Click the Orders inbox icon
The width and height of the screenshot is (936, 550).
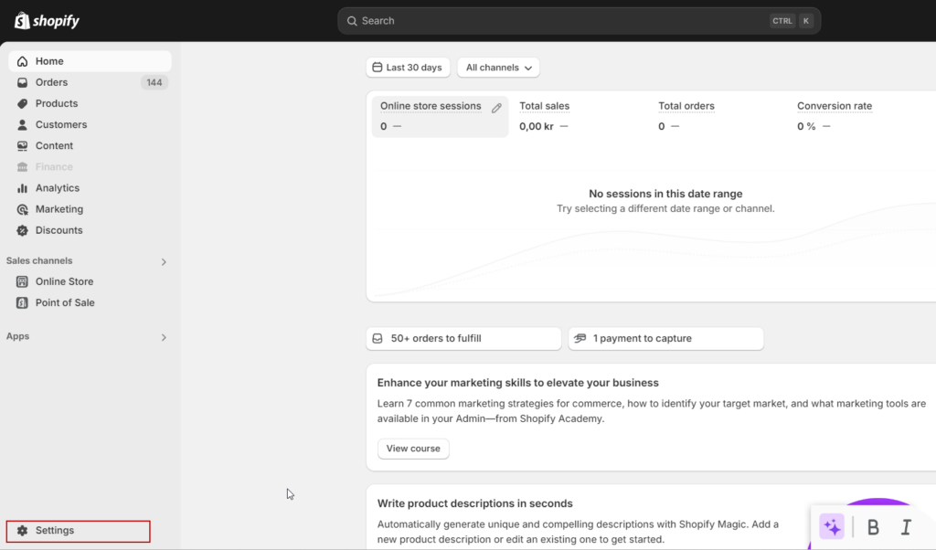(x=22, y=82)
